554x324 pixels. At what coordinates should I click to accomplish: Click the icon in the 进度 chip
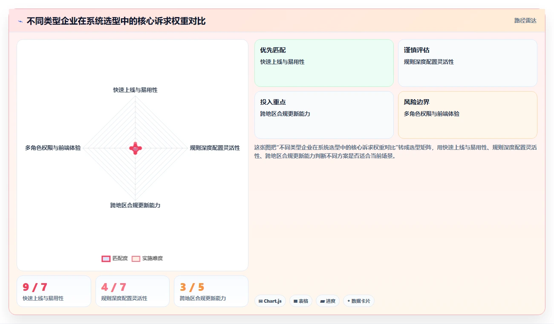(322, 301)
